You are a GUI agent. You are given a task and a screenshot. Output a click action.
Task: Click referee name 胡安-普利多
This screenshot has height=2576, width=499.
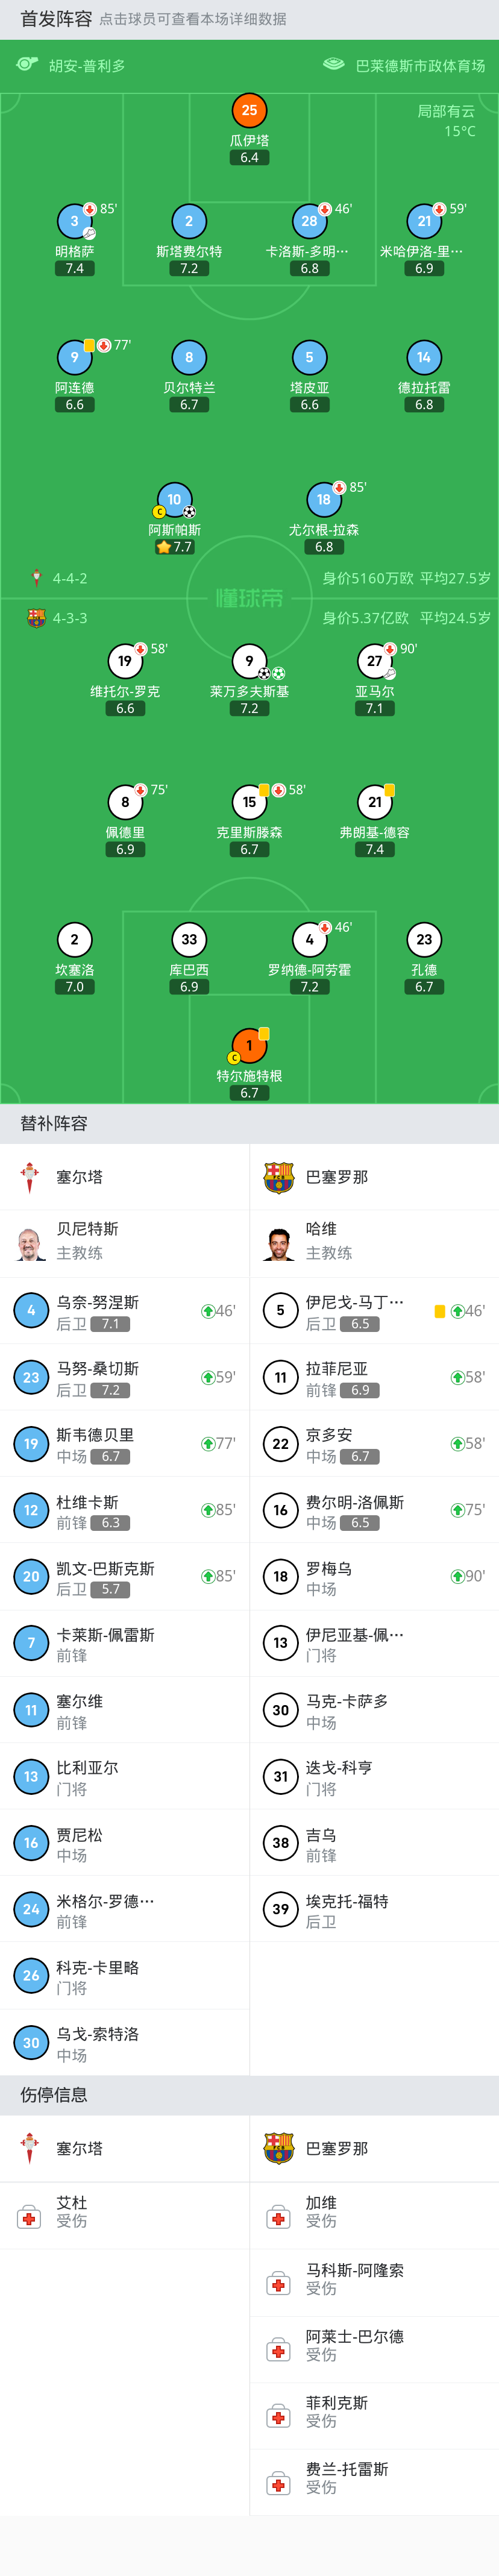click(x=87, y=66)
